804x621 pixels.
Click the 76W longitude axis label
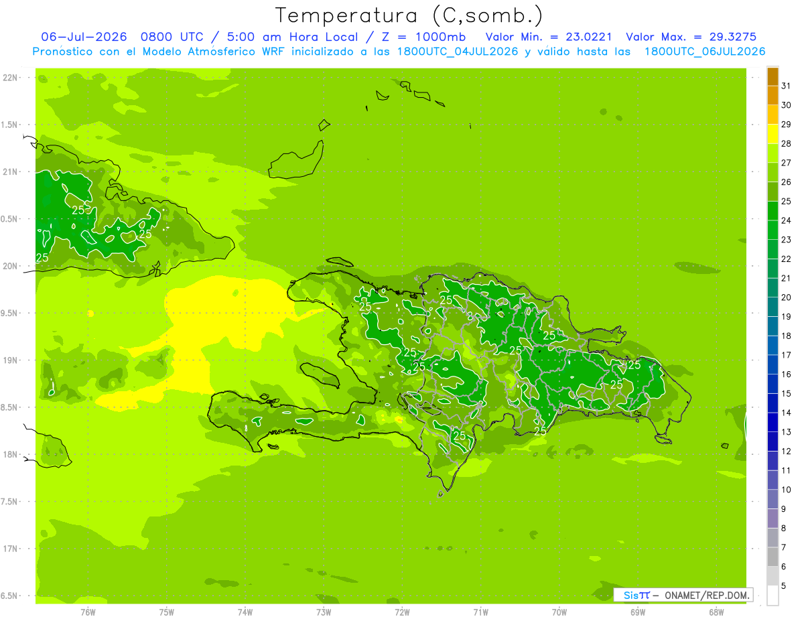pyautogui.click(x=88, y=612)
